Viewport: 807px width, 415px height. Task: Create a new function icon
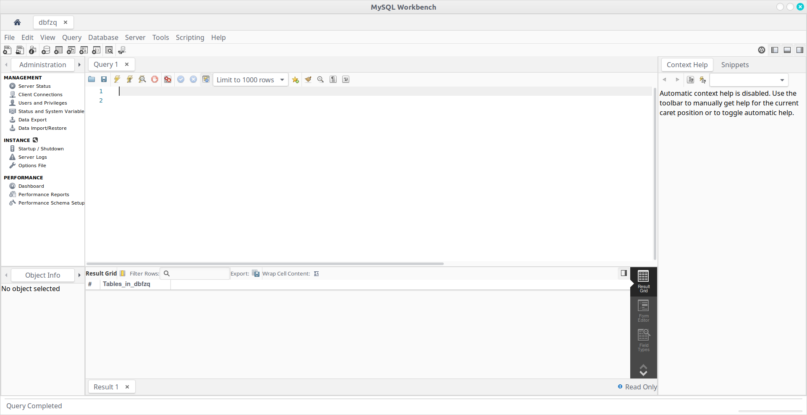[x=96, y=50]
